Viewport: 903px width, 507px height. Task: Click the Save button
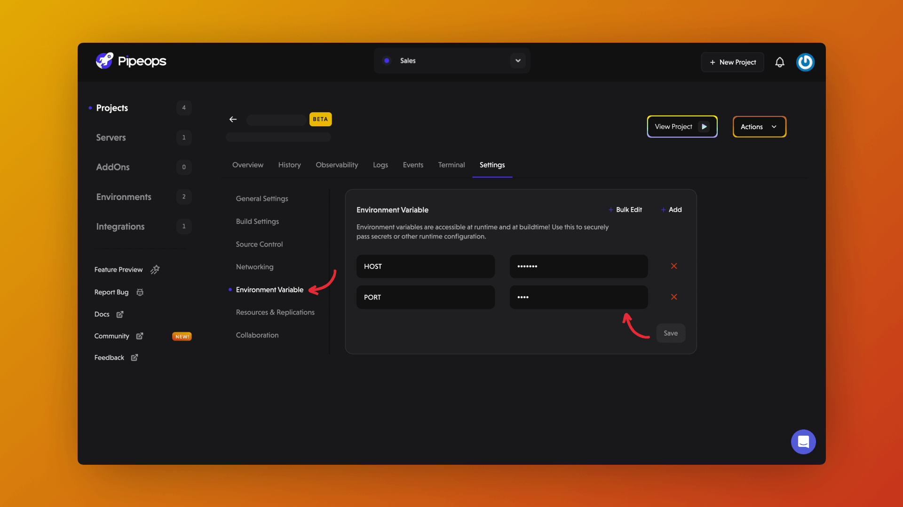coord(670,333)
